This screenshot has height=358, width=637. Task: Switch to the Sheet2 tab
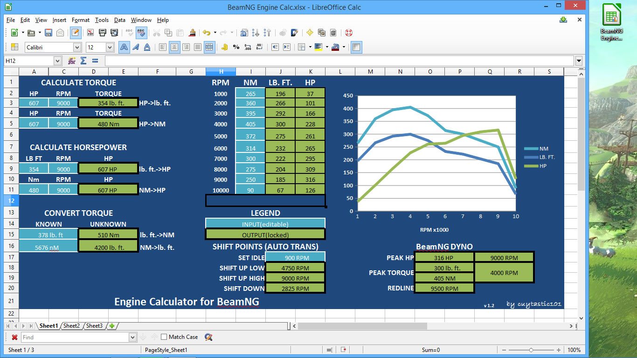coord(72,326)
